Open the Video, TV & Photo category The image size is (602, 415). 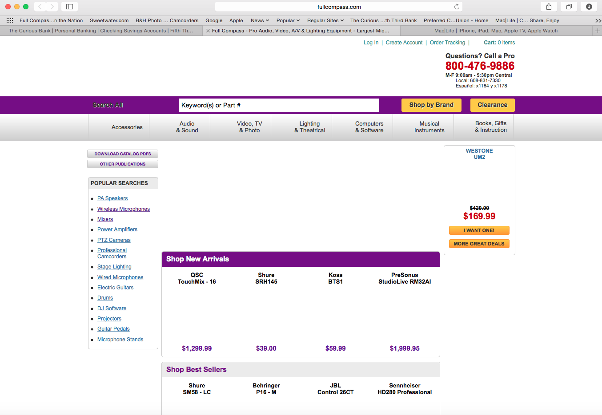click(x=249, y=127)
